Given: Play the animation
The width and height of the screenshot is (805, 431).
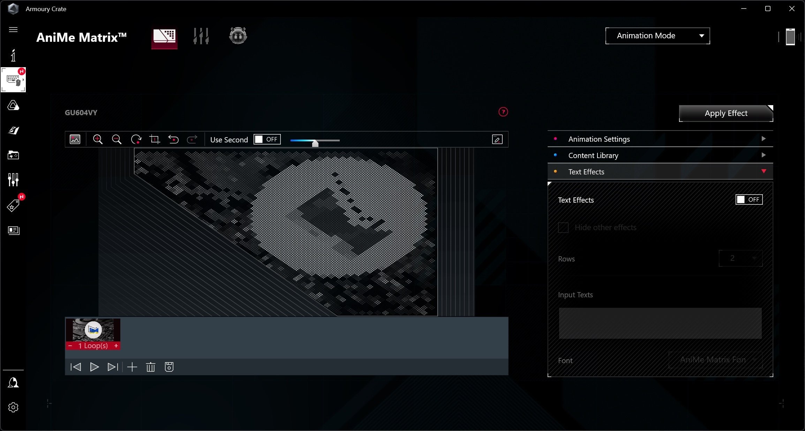Looking at the screenshot, I should coord(94,367).
